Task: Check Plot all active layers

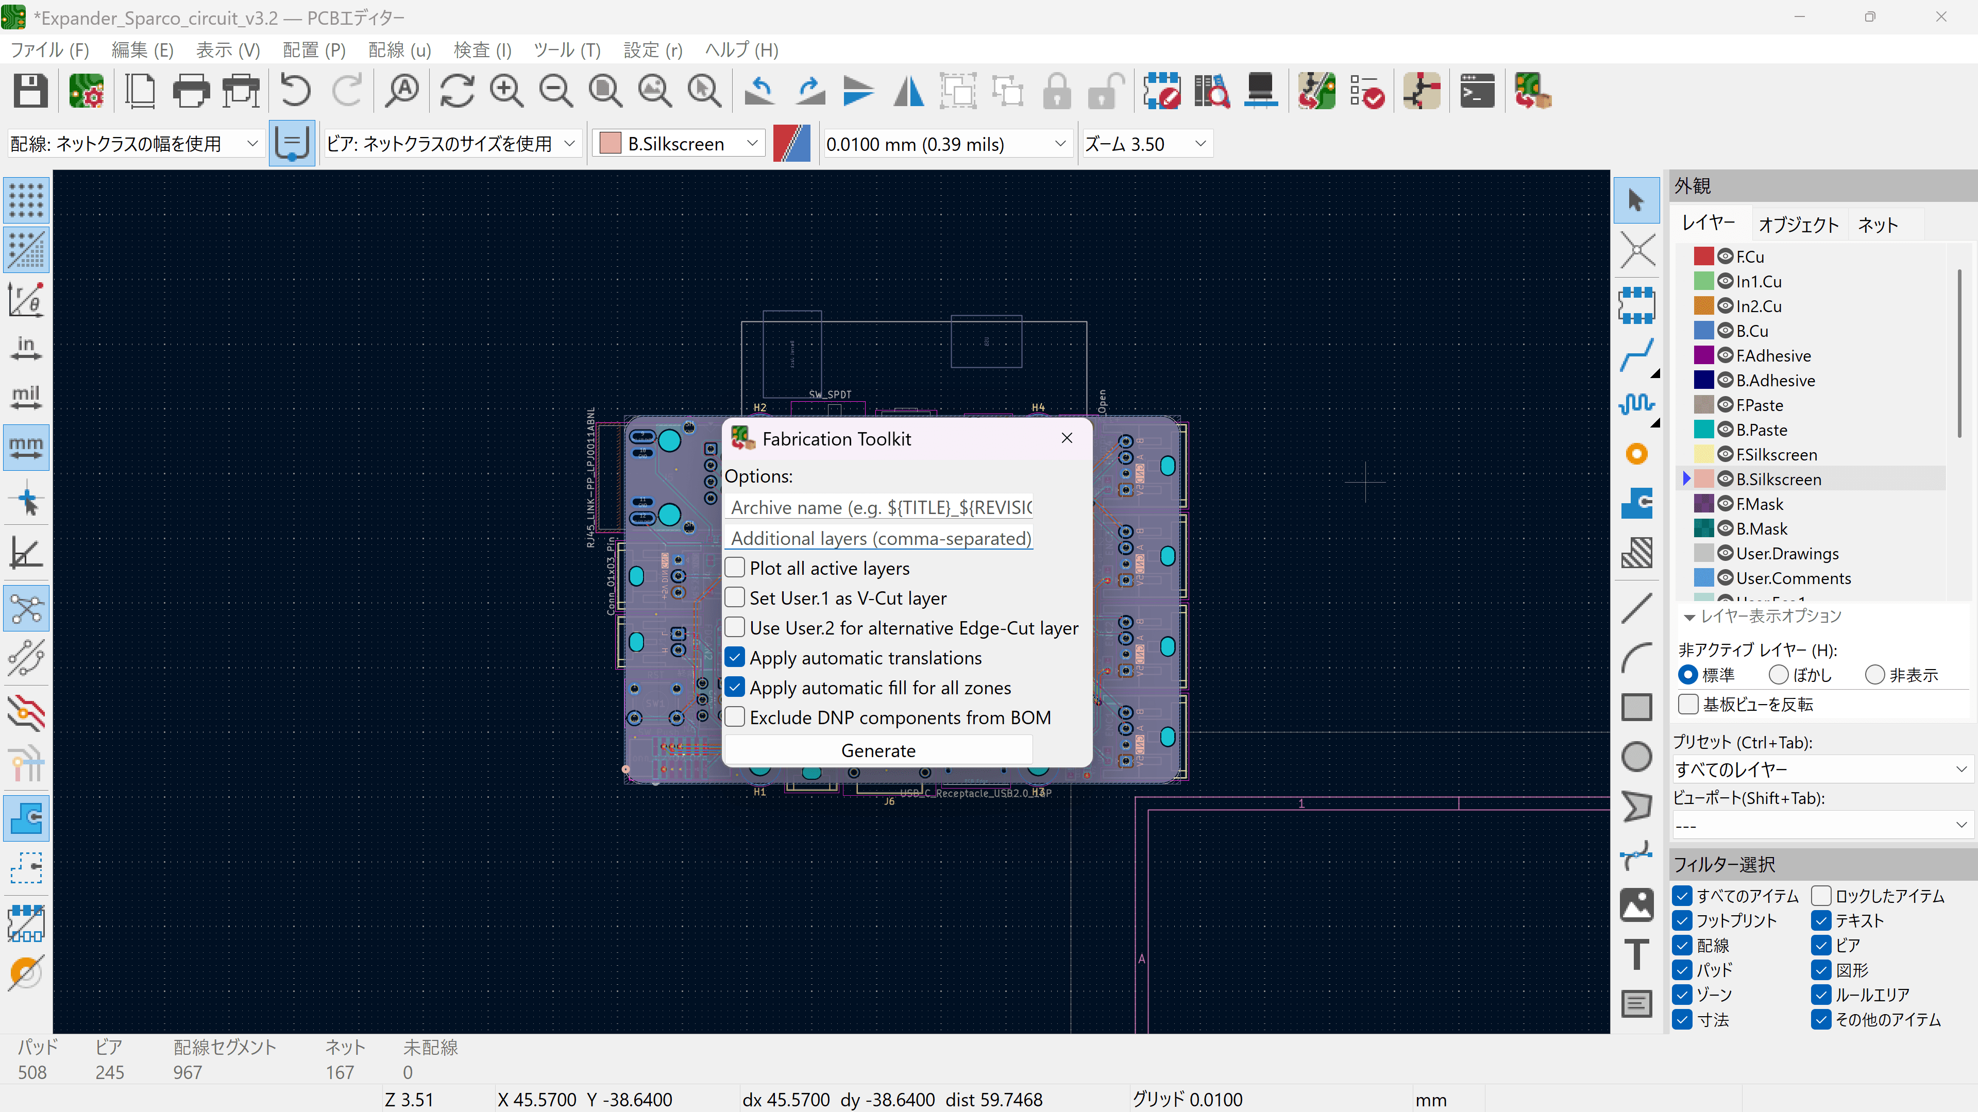Action: pos(735,568)
